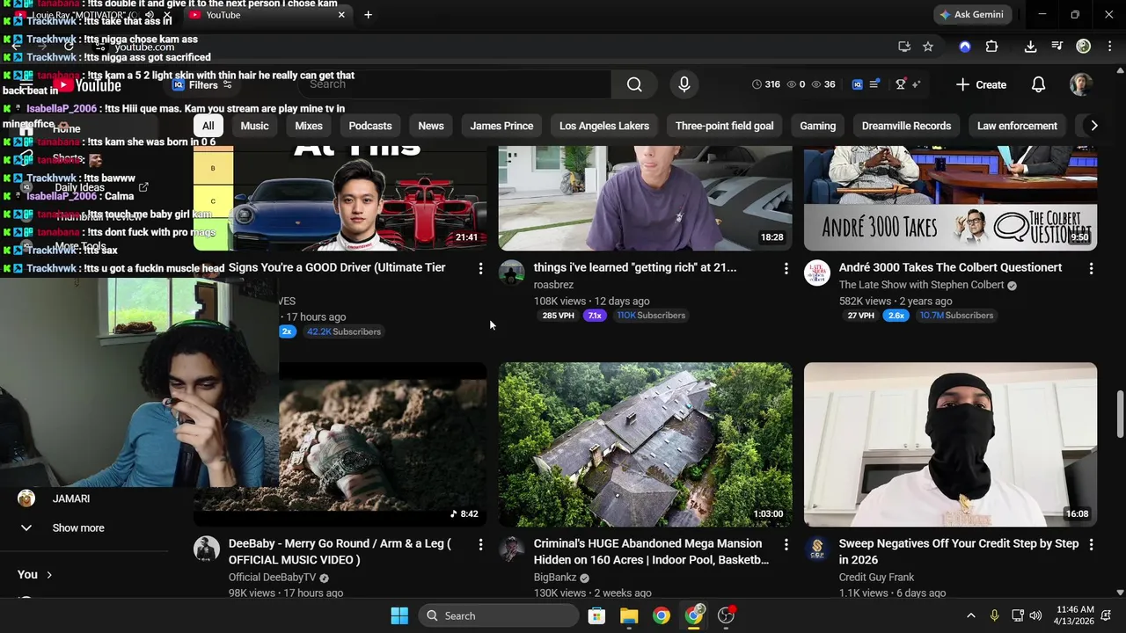Click the install app icon in address bar
Screen dimensions: 1126x633
(903, 47)
